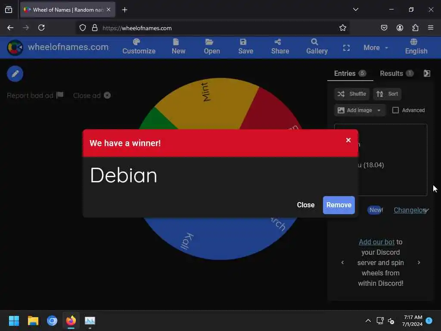Open the Firefox account icon
441x331 pixels.
[x=400, y=28]
